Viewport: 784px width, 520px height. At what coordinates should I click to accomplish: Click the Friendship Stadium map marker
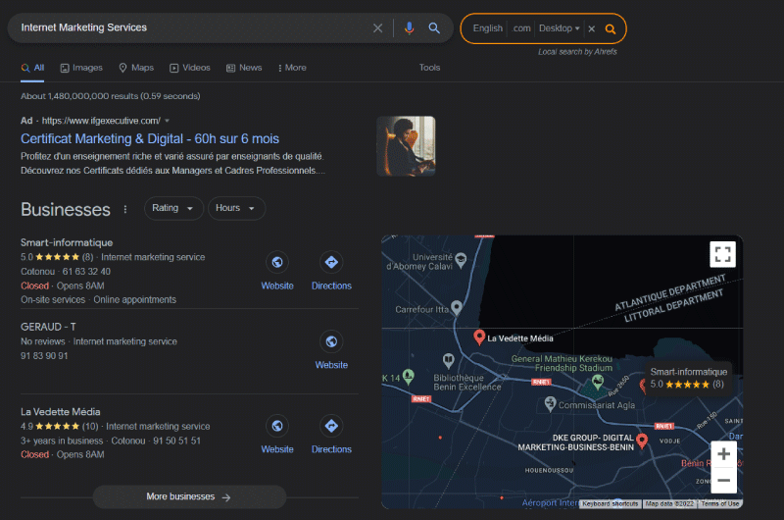coord(598,383)
